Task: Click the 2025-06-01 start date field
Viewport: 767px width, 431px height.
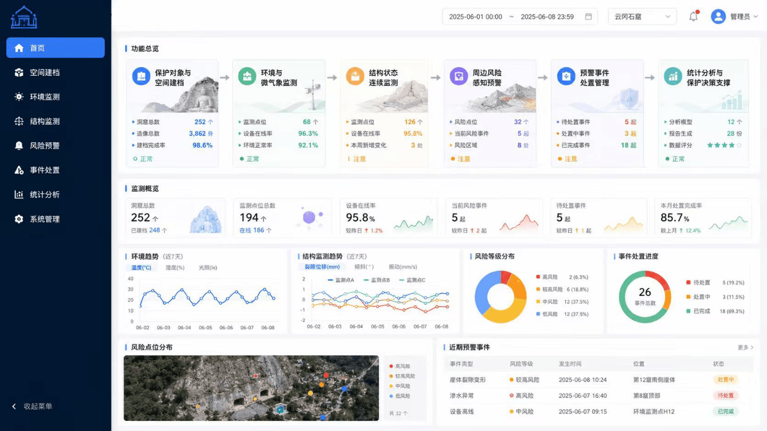Action: click(475, 17)
